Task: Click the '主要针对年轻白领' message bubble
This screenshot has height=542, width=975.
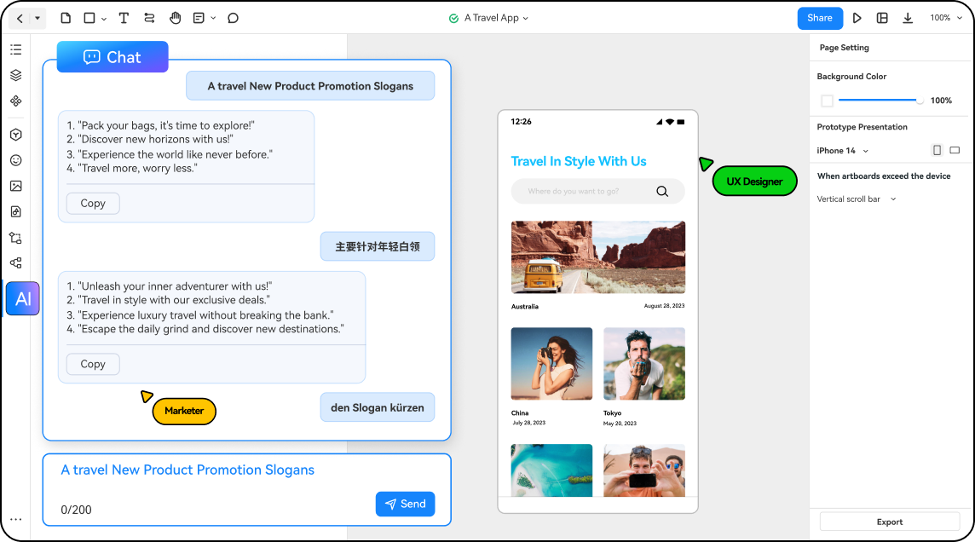Action: click(378, 247)
